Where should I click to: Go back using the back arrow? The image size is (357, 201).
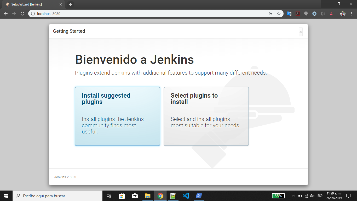coord(6,14)
